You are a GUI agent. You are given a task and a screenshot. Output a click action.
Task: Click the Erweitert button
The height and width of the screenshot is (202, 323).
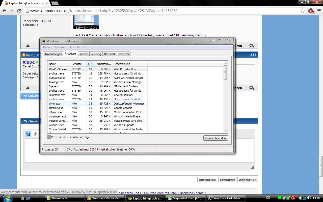227,180
